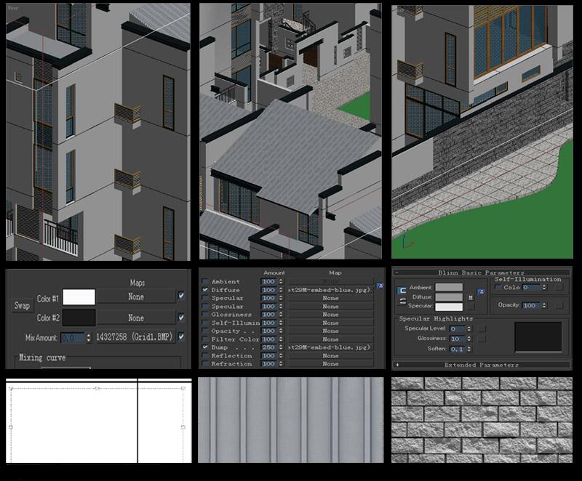Click the map button beside Glossiness spinner
The image size is (582, 481).
[482, 339]
